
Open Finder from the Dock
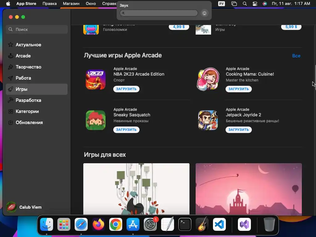tap(47, 224)
